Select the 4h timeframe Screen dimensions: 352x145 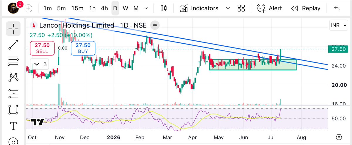(104, 8)
